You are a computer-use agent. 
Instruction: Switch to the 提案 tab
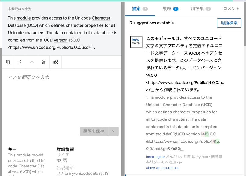point(139,9)
